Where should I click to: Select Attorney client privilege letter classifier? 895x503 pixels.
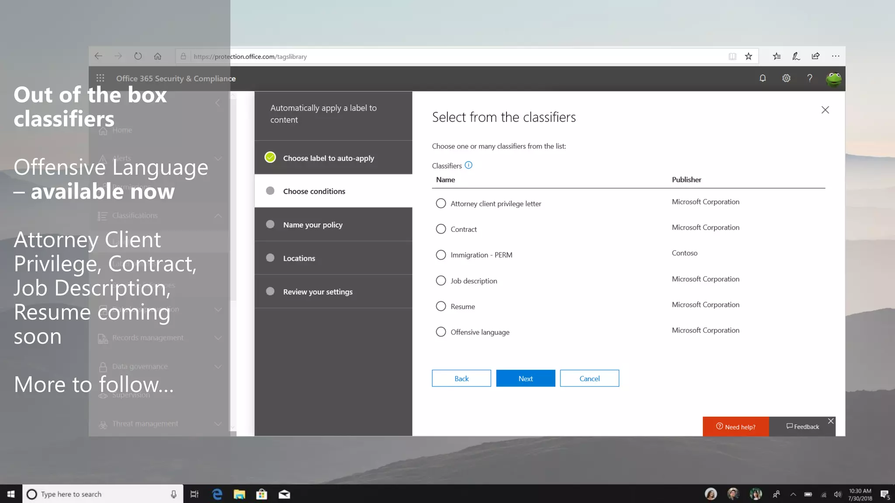441,203
